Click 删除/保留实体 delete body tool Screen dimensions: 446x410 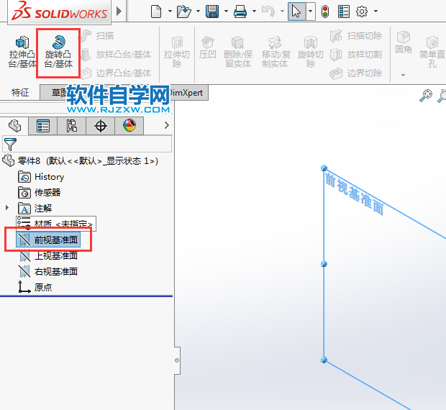(238, 52)
